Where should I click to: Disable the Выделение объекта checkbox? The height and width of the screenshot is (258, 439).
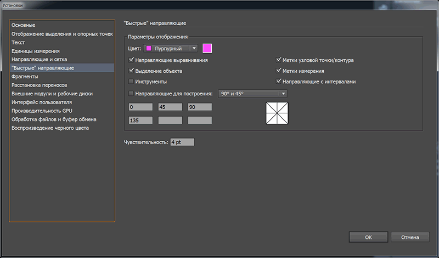pos(131,71)
